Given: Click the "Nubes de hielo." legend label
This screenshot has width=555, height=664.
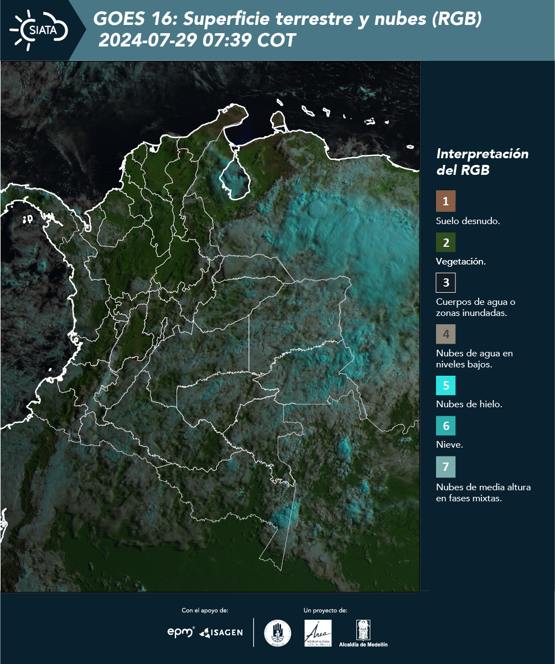Looking at the screenshot, I should [469, 404].
